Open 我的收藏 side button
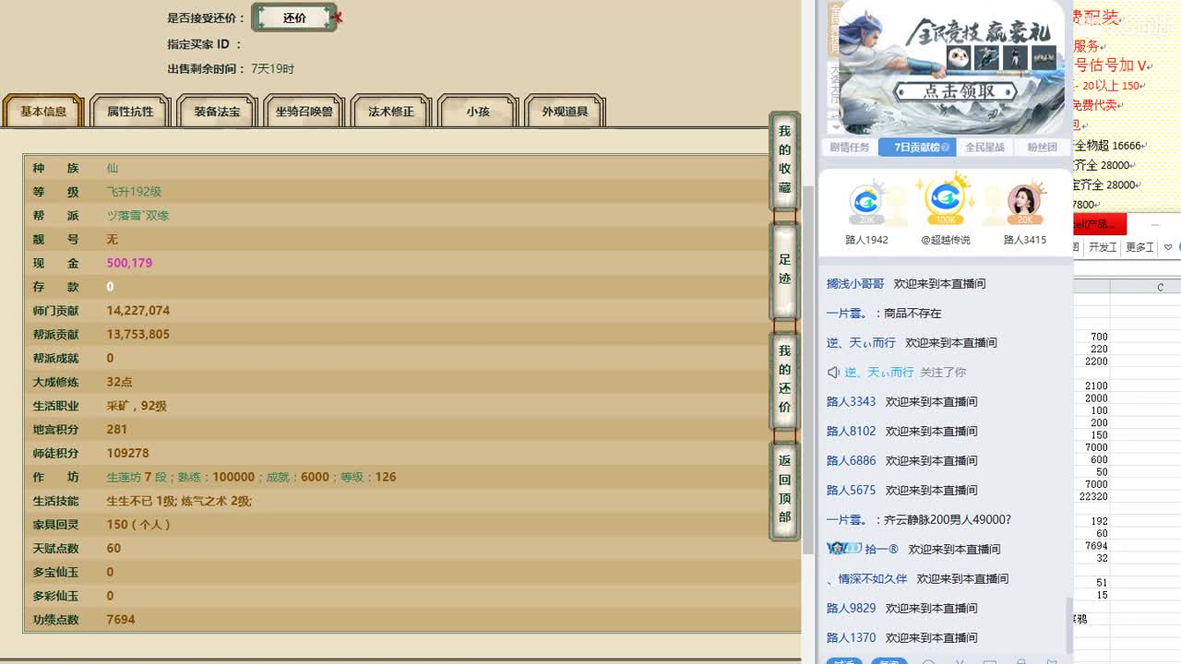The image size is (1181, 664). (x=784, y=160)
